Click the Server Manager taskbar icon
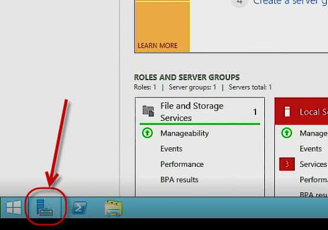The width and height of the screenshot is (328, 230). (x=44, y=208)
